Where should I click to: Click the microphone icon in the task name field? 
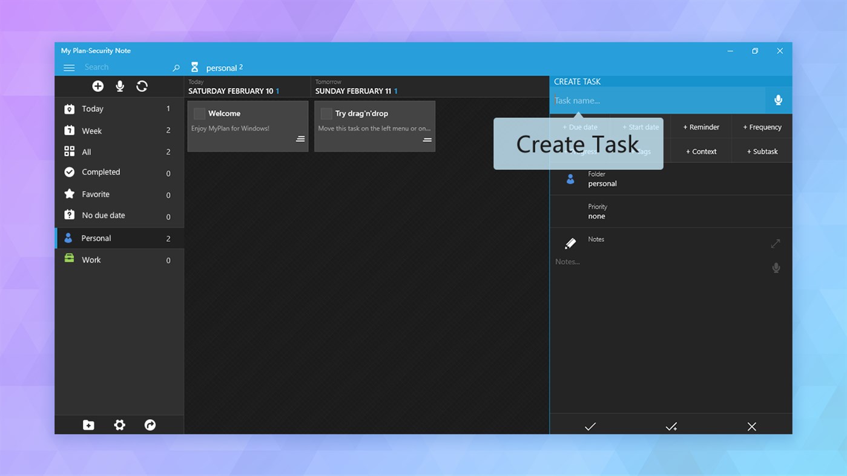coord(778,100)
